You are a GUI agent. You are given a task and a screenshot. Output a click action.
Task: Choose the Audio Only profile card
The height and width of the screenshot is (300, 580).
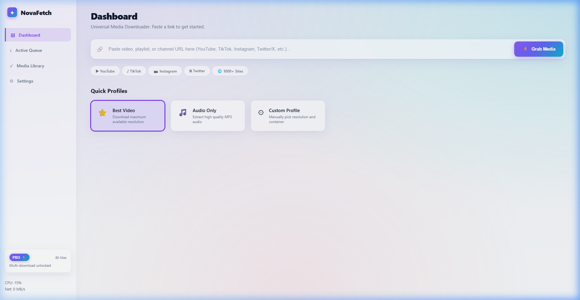point(208,116)
